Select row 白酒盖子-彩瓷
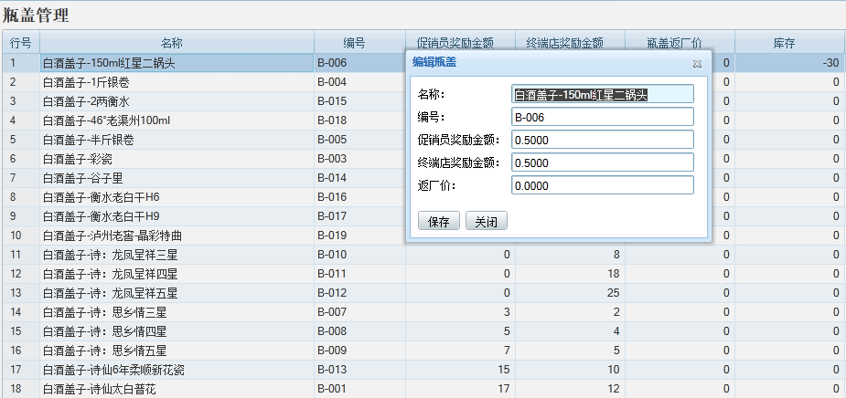The image size is (846, 398). point(177,159)
